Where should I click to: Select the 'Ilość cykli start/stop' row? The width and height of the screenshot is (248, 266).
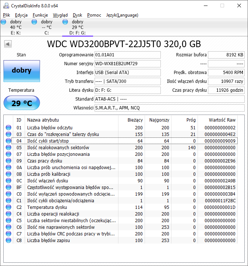[x=124, y=141]
